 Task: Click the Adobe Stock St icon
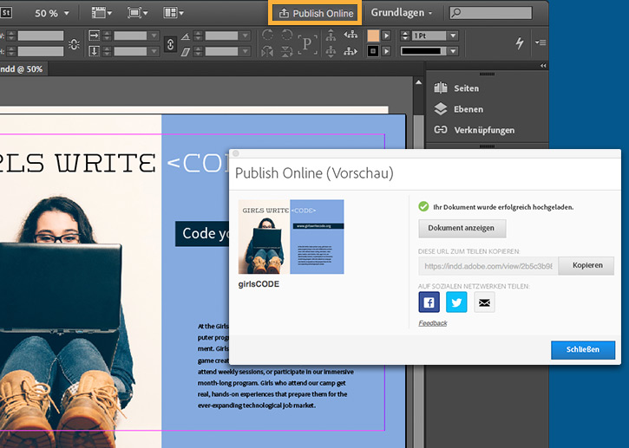point(6,13)
